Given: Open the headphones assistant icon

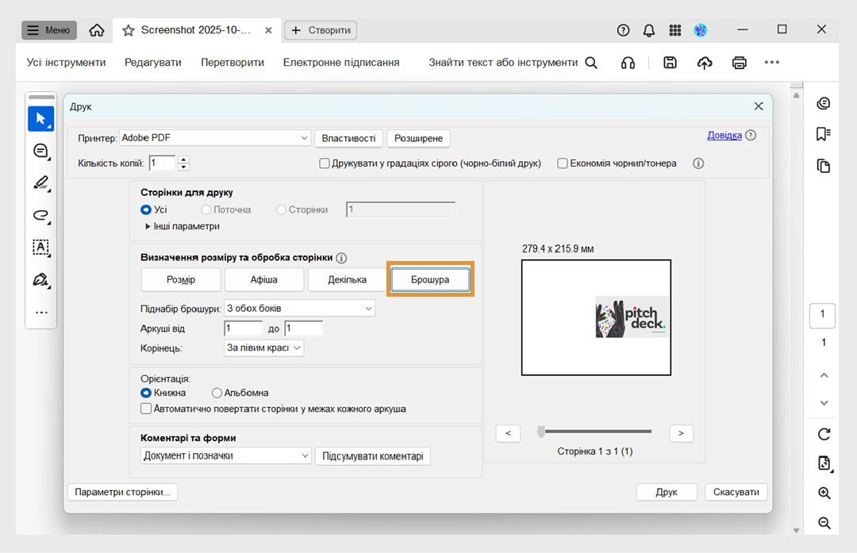Looking at the screenshot, I should coord(628,63).
